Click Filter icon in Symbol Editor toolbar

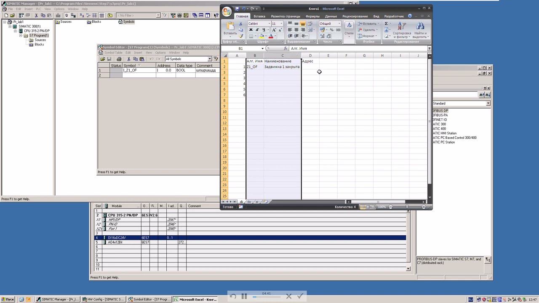[x=216, y=59]
